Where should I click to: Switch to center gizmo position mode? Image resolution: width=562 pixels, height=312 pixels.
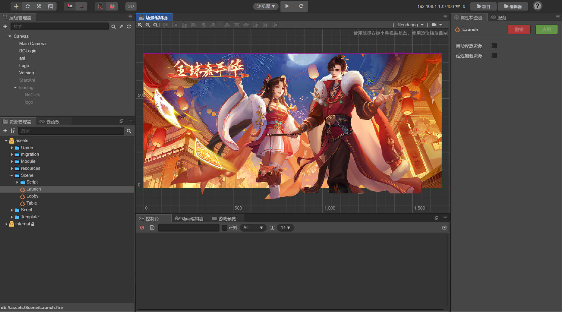[81, 6]
